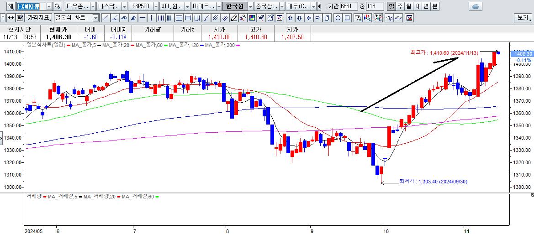Screen dimensions: 534x234
Task: Select the angle line drawing tool
Action: (x=115, y=18)
